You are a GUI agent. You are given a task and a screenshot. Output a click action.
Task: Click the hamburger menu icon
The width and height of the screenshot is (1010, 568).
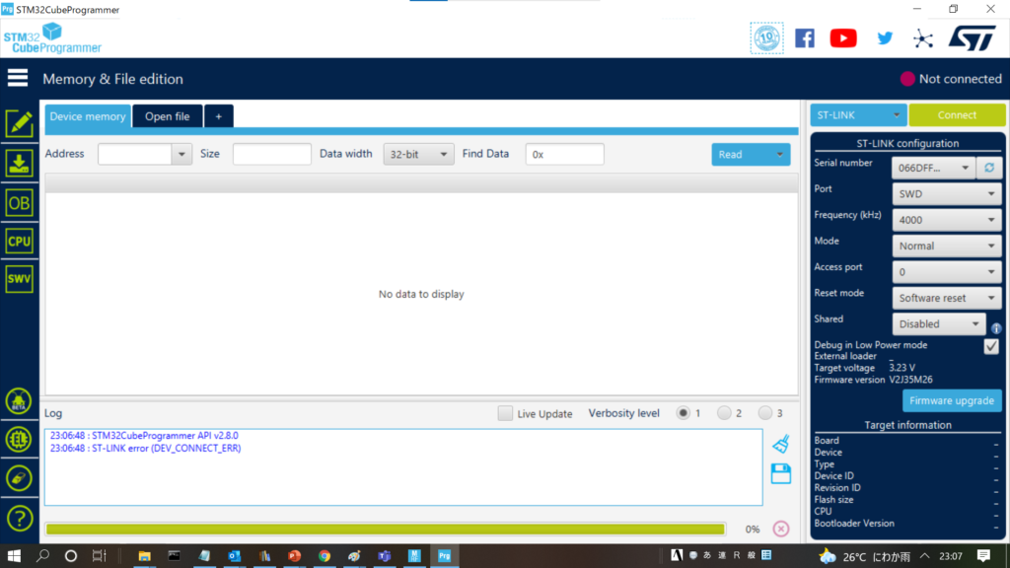(x=18, y=79)
